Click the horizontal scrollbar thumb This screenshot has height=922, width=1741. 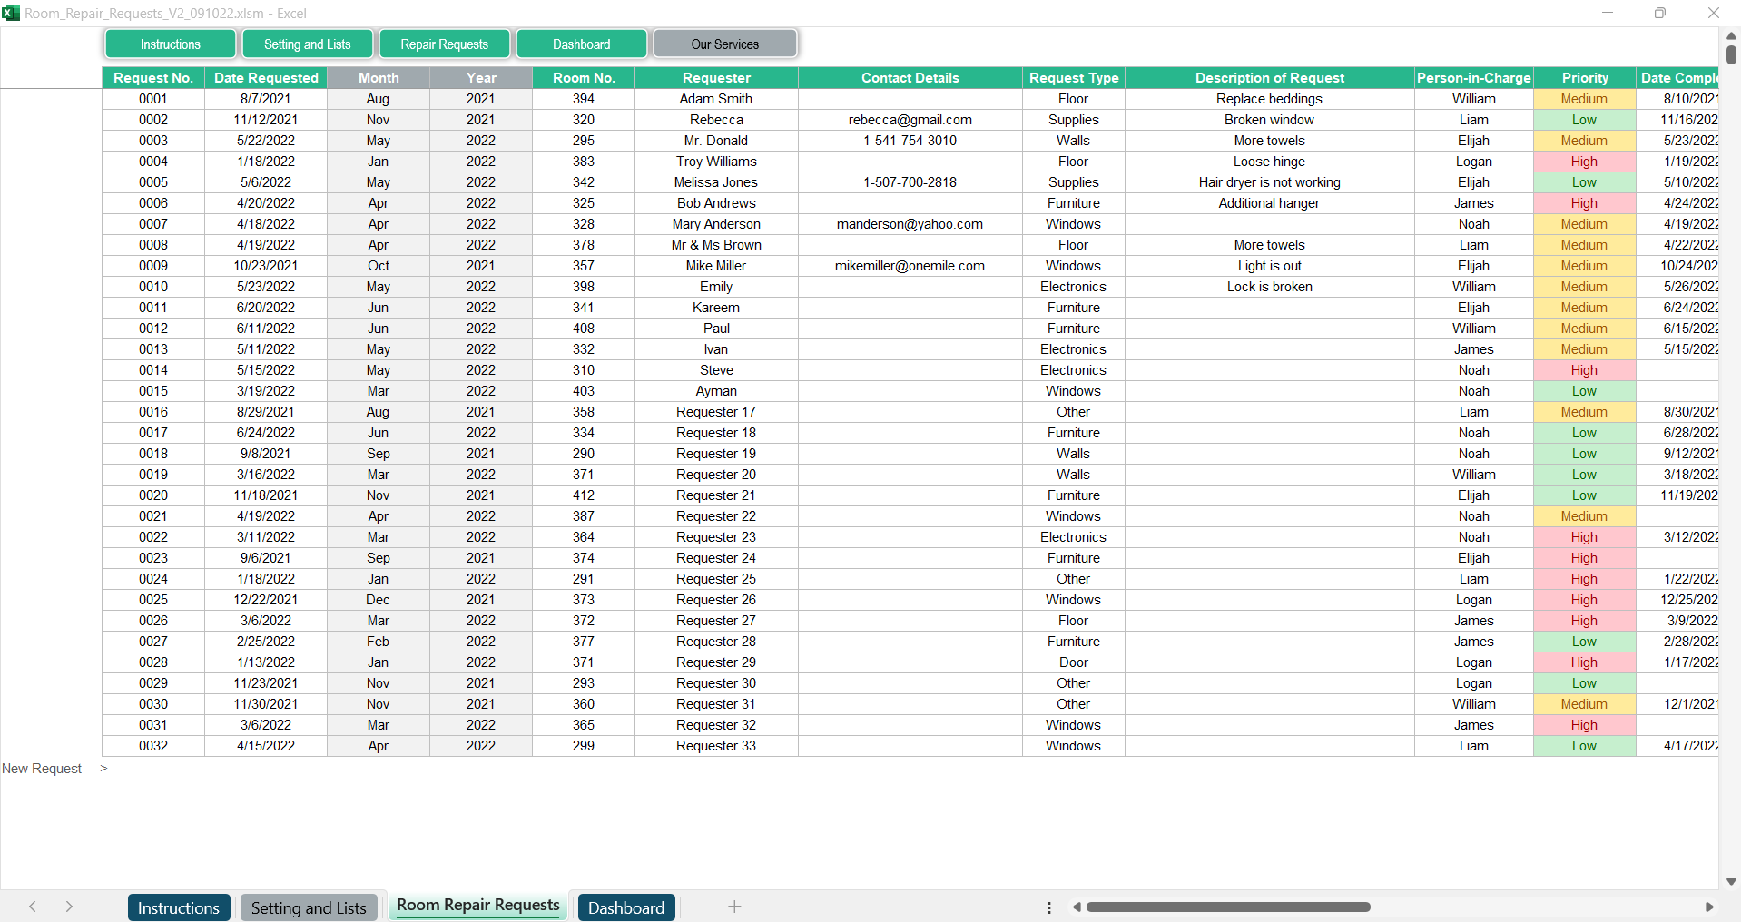coord(1227,907)
